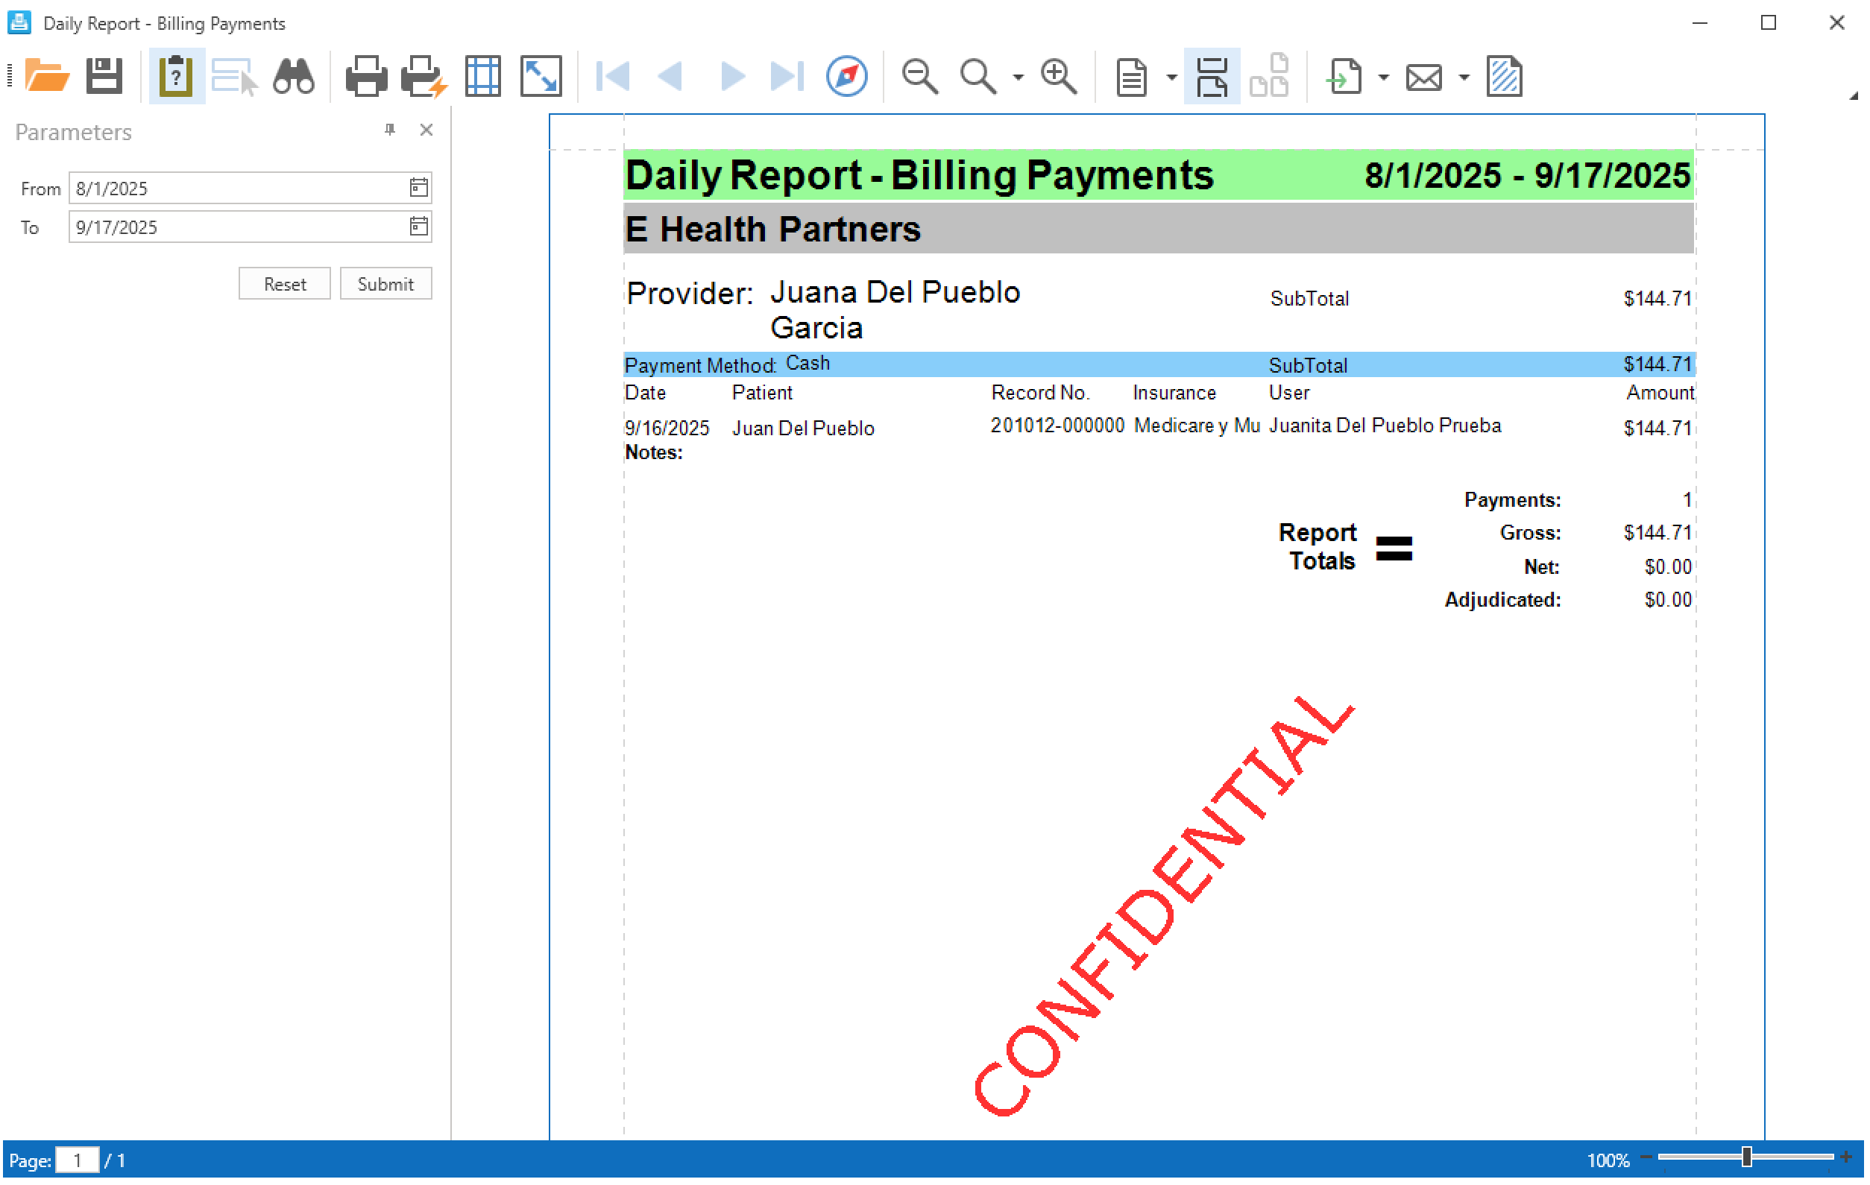Click the Quick Print icon
The height and width of the screenshot is (1185, 1870).
pyautogui.click(x=424, y=76)
